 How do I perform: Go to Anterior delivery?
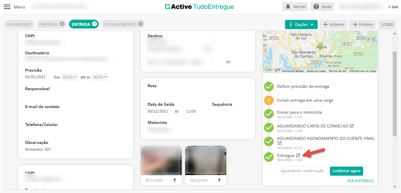333,24
